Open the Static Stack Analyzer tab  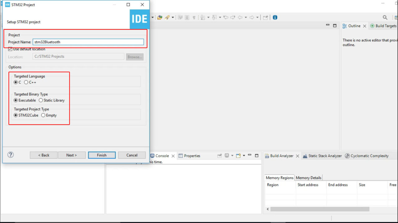point(322,156)
